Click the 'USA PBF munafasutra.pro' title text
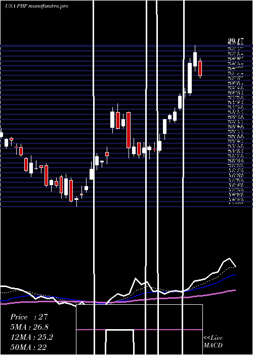Viewport: 253px width, 355px height. point(36,6)
